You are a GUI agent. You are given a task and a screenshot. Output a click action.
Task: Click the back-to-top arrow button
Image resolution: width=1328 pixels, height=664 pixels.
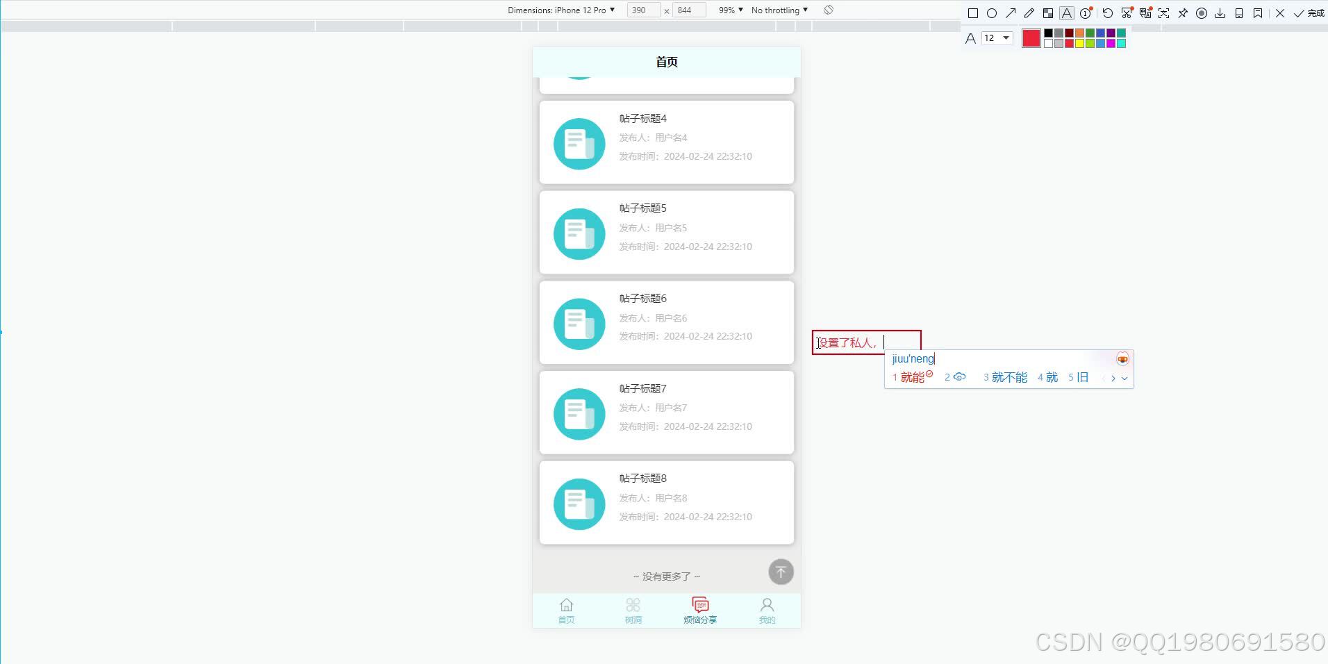781,572
